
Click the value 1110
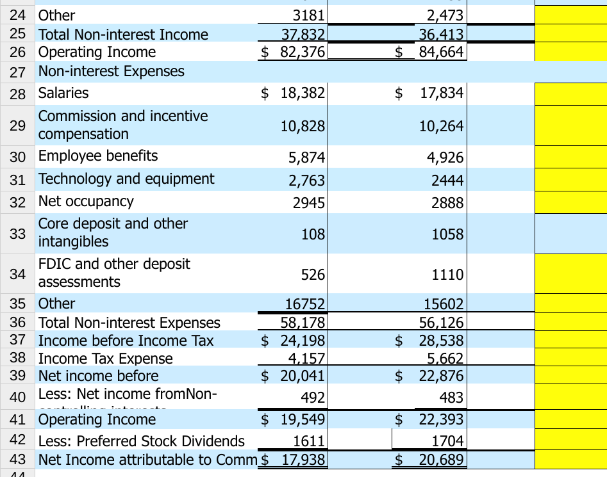point(447,275)
